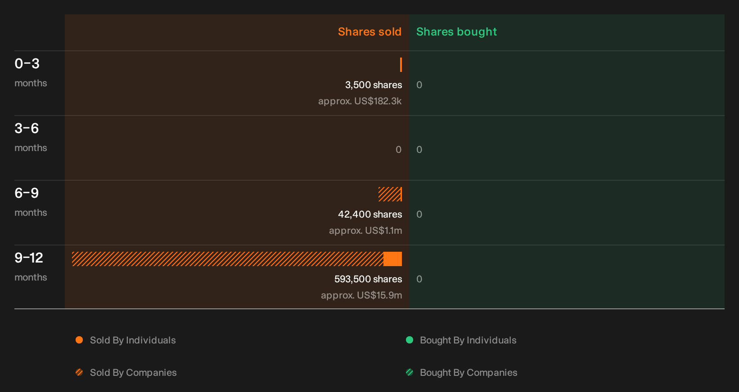
Task: Click the striped Bought By Companies legend icon
Action: click(410, 372)
